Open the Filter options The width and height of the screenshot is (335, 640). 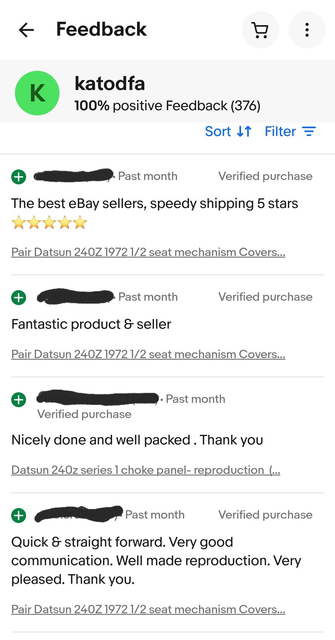290,131
